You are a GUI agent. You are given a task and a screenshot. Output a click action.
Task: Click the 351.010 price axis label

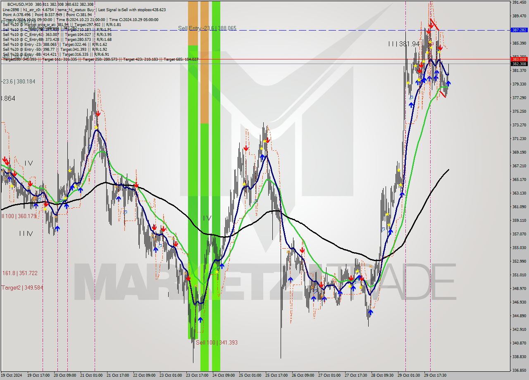coord(519,275)
